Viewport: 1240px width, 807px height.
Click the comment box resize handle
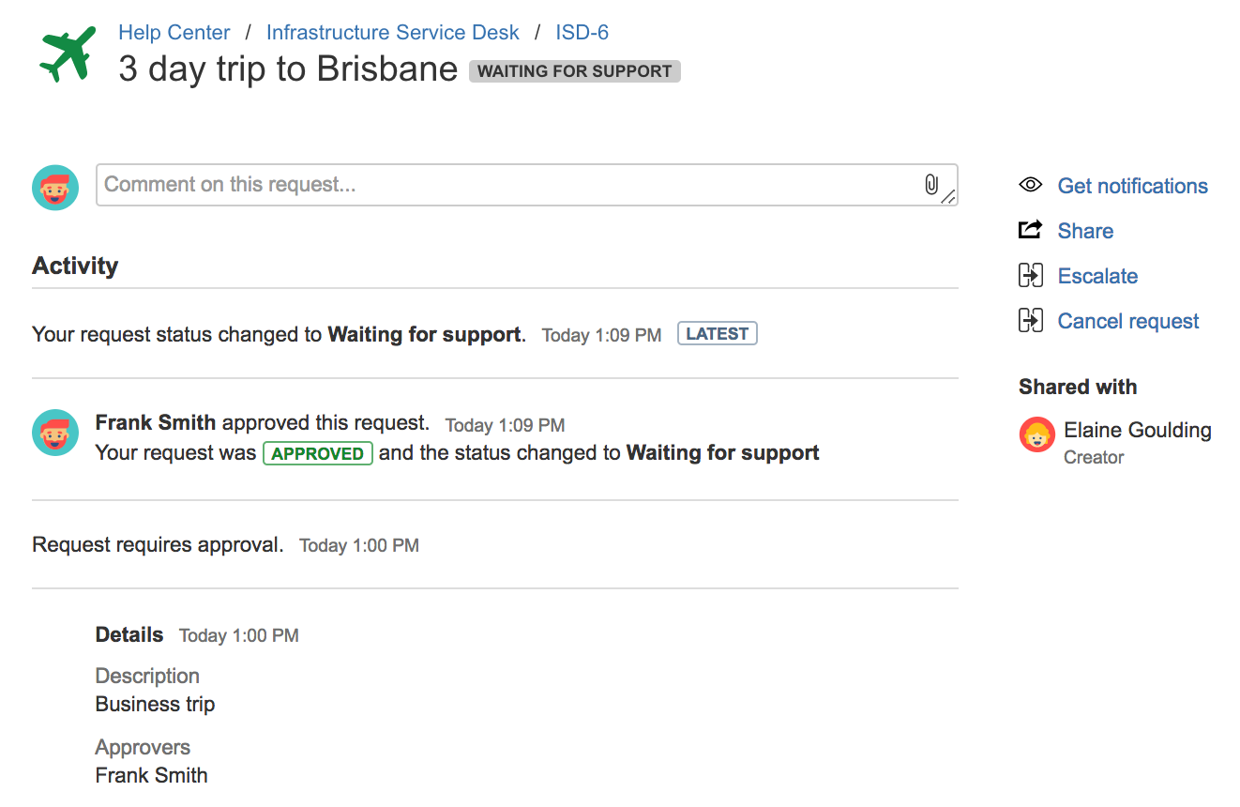pyautogui.click(x=949, y=197)
